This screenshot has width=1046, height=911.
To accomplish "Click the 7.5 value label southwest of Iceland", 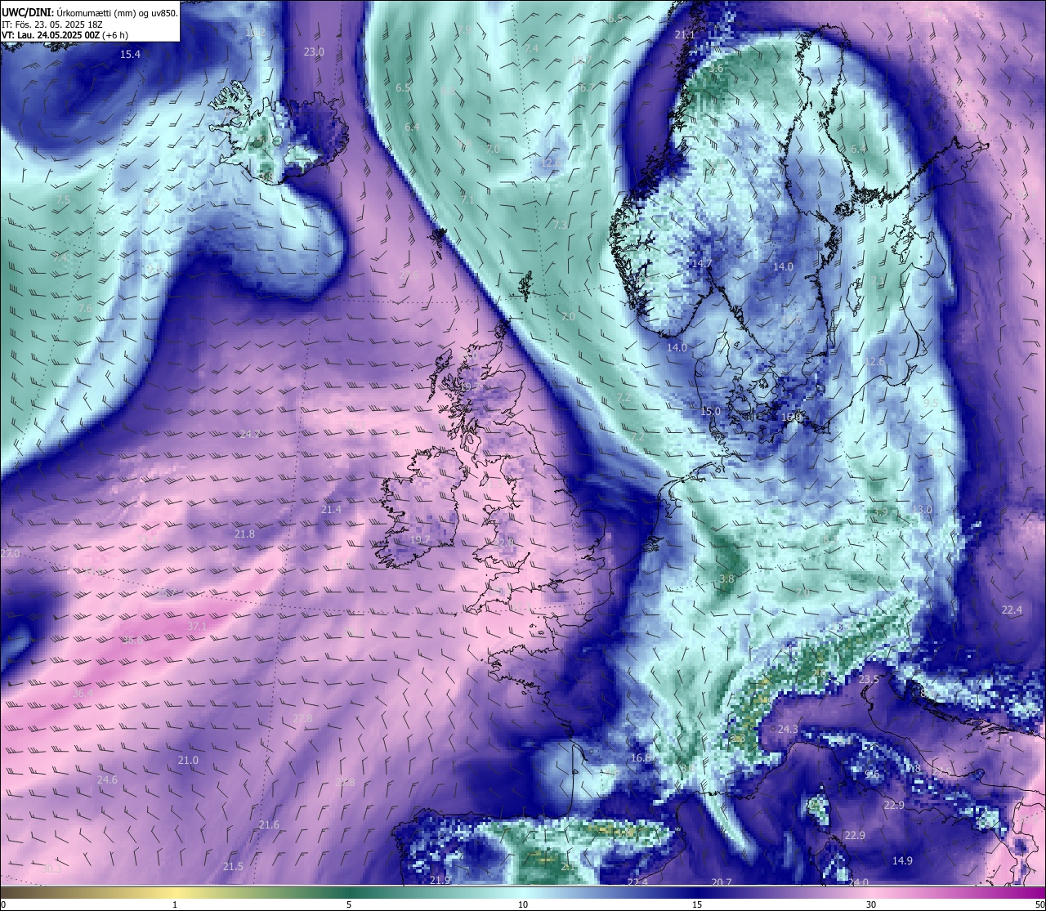I will point(63,199).
